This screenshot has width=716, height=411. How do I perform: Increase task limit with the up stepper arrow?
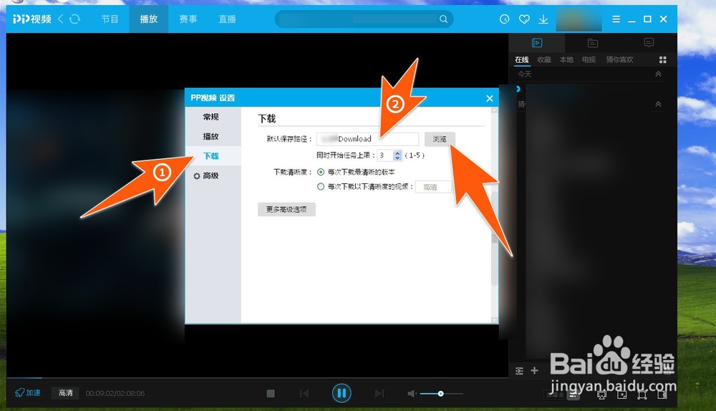[397, 153]
